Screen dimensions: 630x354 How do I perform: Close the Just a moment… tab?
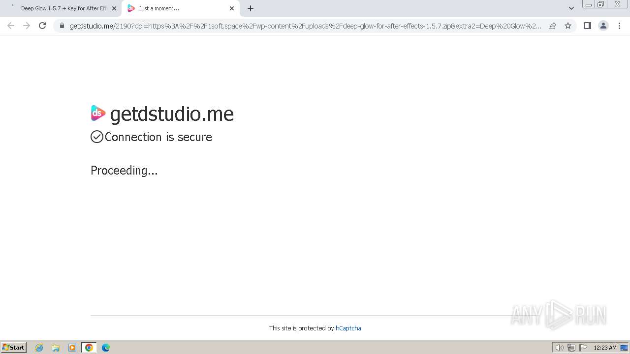click(232, 8)
